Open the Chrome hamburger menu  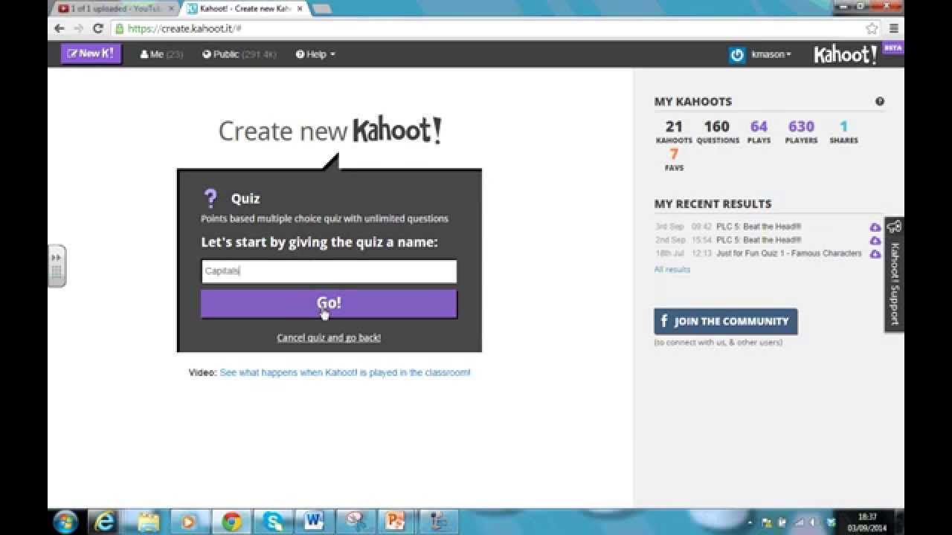[x=894, y=28]
